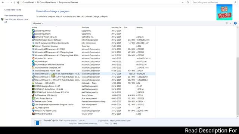Click the VLC media player cone icon
The width and height of the screenshot is (239, 134).
33,108
